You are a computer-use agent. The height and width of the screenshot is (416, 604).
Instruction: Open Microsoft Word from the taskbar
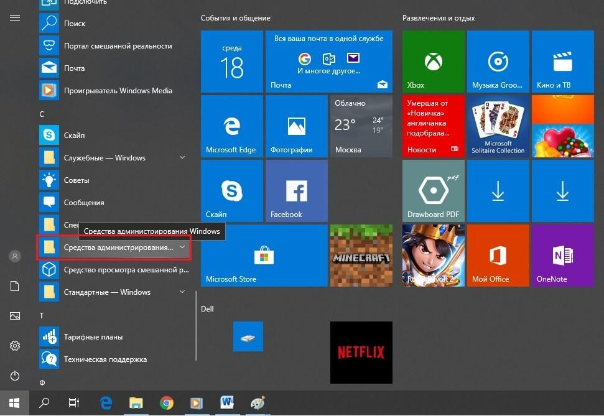click(227, 403)
